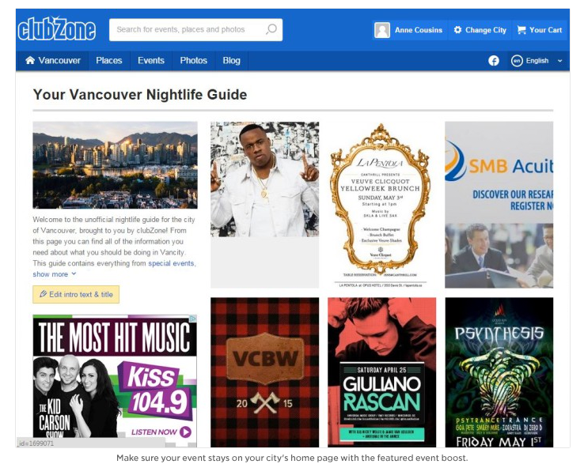Follow the special events link
The height and width of the screenshot is (464, 584).
172,263
